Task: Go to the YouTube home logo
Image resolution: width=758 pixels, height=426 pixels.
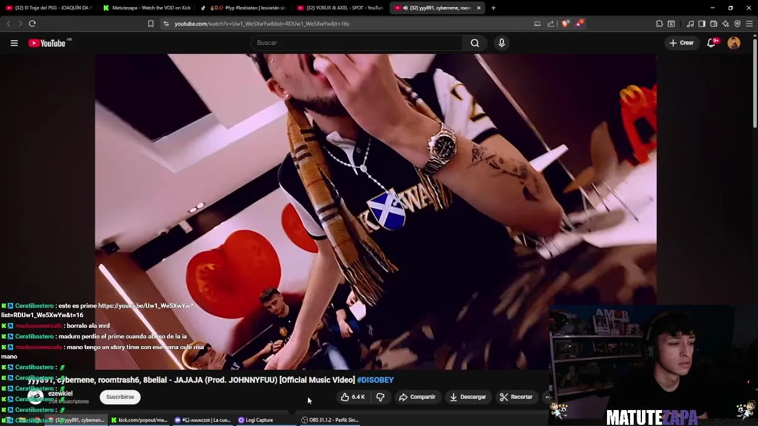Action: pyautogui.click(x=47, y=43)
